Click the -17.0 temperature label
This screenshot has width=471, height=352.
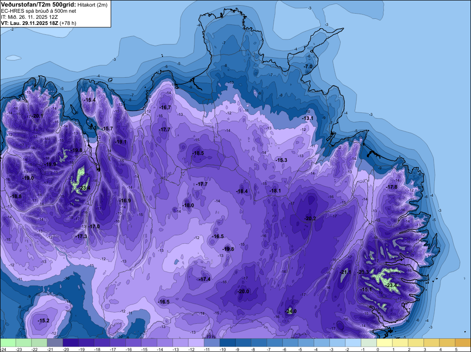tap(94, 226)
